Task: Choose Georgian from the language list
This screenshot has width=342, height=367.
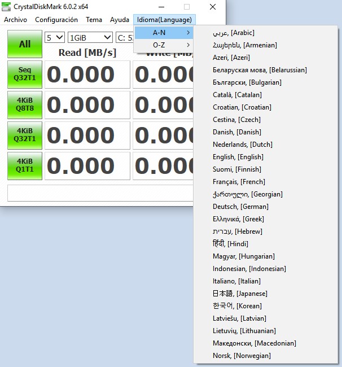Action: click(x=266, y=194)
